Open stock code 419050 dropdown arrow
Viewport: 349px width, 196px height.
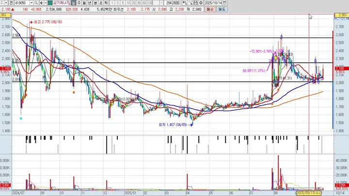point(32,3)
